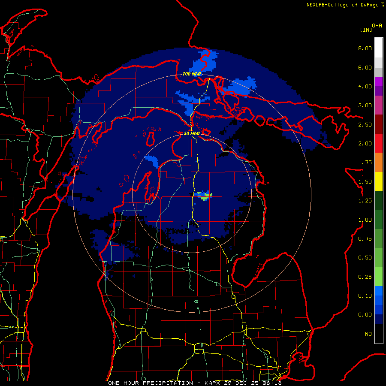The height and width of the screenshot is (386, 386).
Task: Click the 0.50 legend value
Action: pyautogui.click(x=365, y=258)
